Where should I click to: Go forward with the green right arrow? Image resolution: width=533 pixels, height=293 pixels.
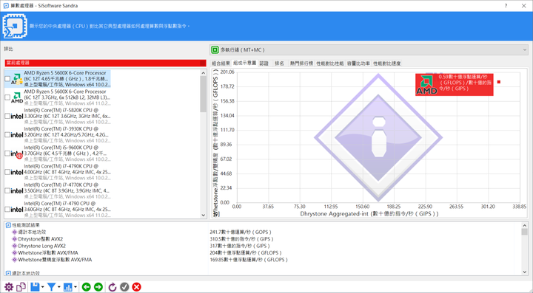click(98, 287)
